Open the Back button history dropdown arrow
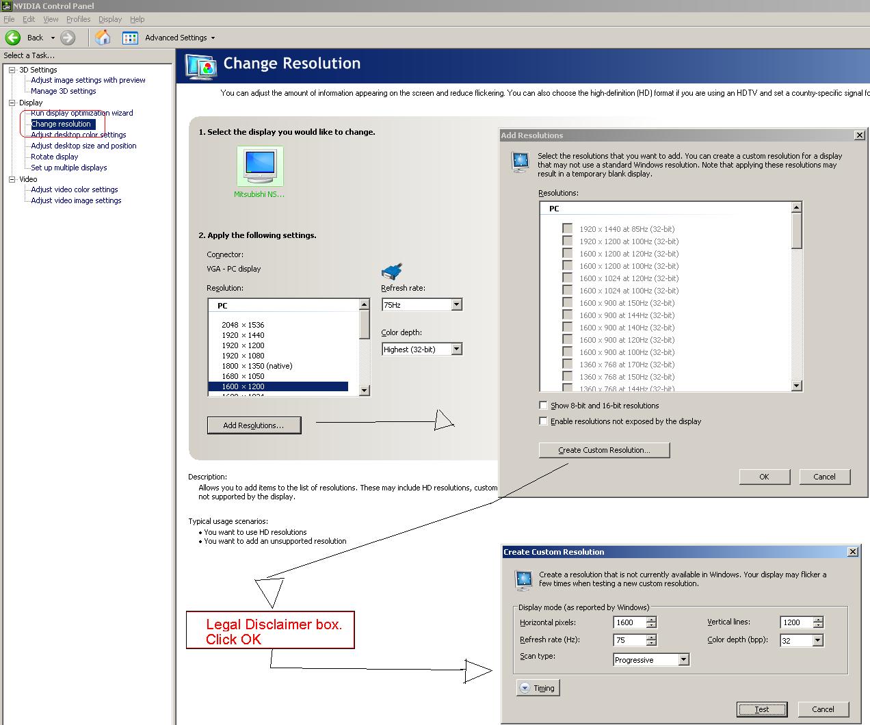 53,38
